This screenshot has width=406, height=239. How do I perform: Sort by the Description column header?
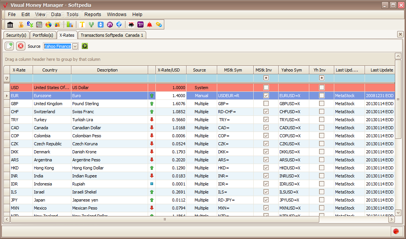coord(109,70)
